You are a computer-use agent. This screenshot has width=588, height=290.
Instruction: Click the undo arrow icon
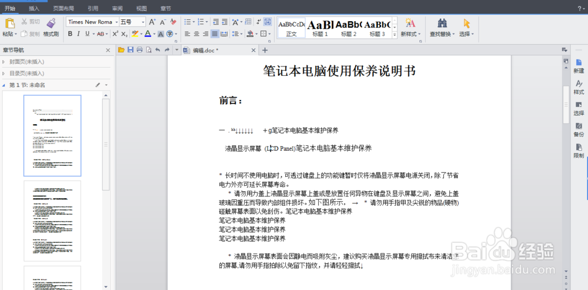[x=158, y=49]
